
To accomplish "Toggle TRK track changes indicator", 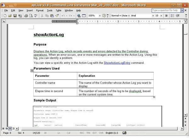I will 88,133.
